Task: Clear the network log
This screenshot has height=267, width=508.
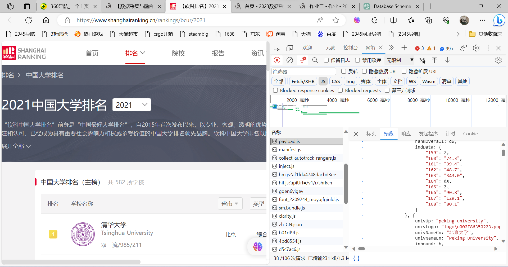Action: click(x=290, y=60)
